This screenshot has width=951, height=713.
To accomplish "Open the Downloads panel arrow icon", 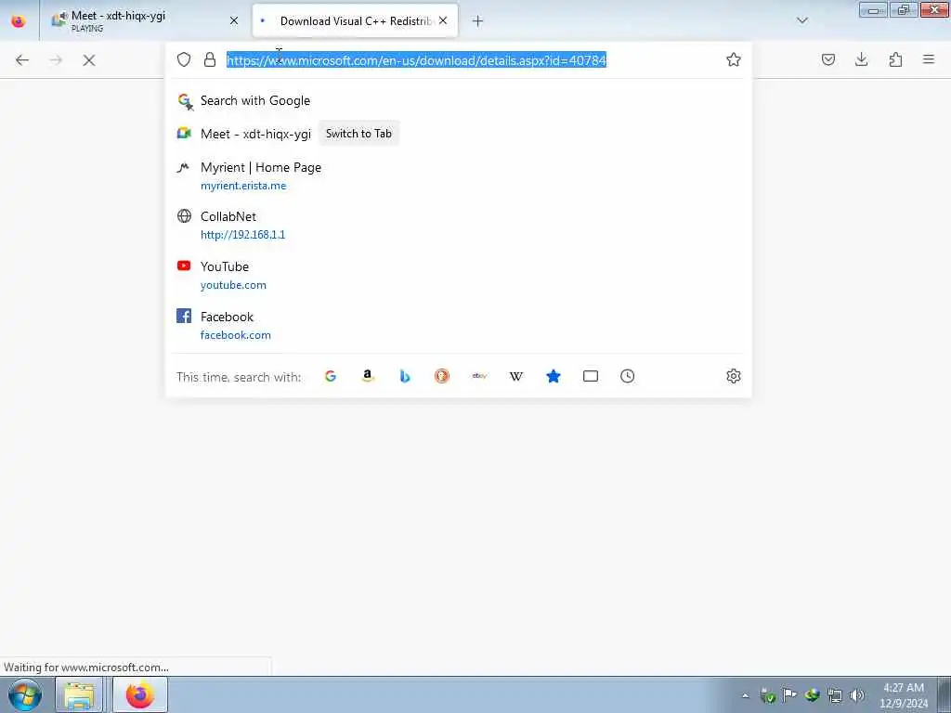I will tap(861, 59).
